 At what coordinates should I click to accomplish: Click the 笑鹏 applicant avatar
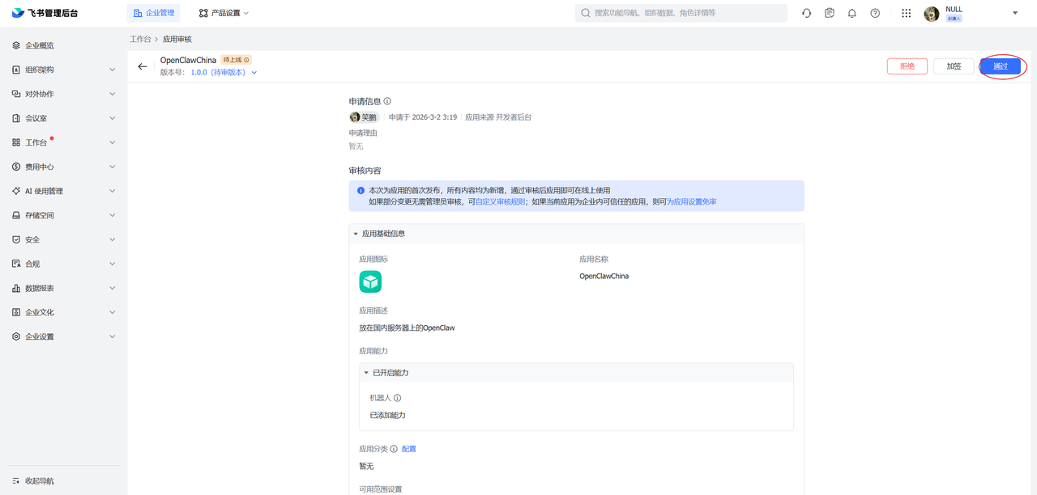pos(355,117)
